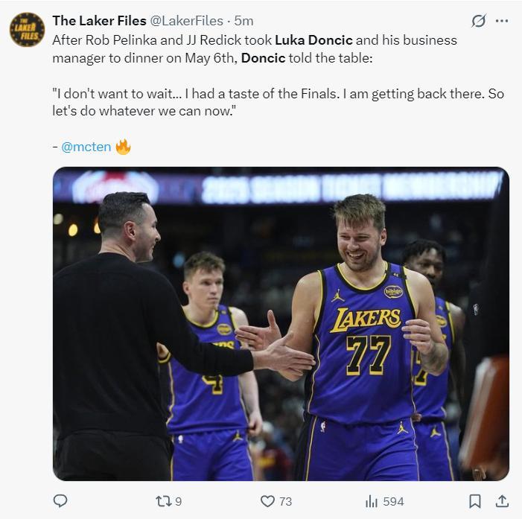Open view analytics bar-chart icon
The image size is (522, 519).
[372, 501]
